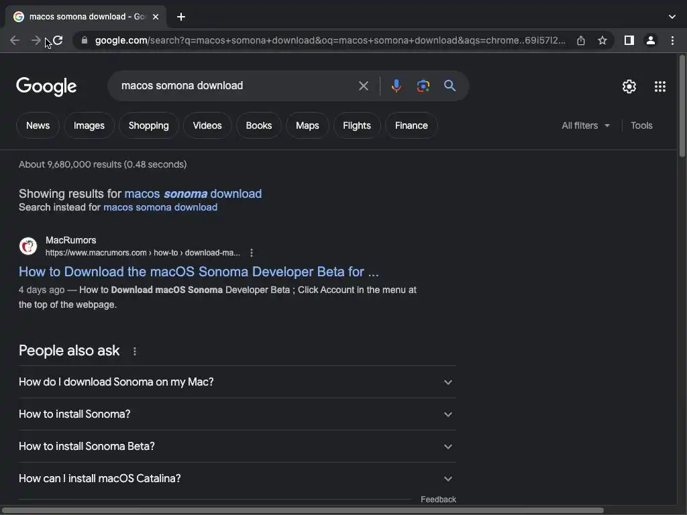
Task: Select the News filter
Action: pos(38,125)
